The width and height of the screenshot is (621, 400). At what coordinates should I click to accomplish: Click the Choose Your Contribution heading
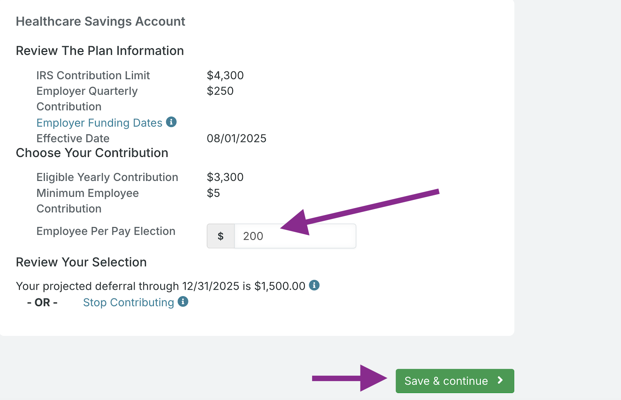click(92, 153)
